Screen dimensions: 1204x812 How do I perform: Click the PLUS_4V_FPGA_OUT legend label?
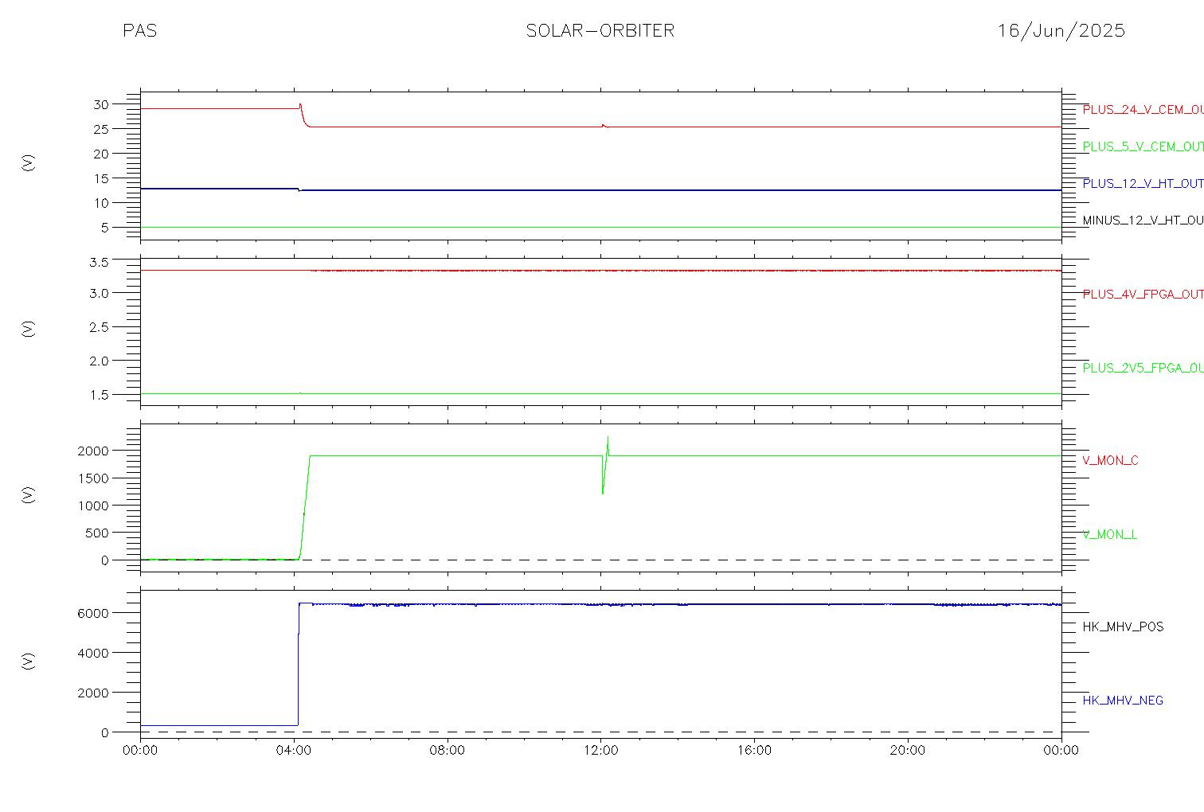[x=1143, y=294]
